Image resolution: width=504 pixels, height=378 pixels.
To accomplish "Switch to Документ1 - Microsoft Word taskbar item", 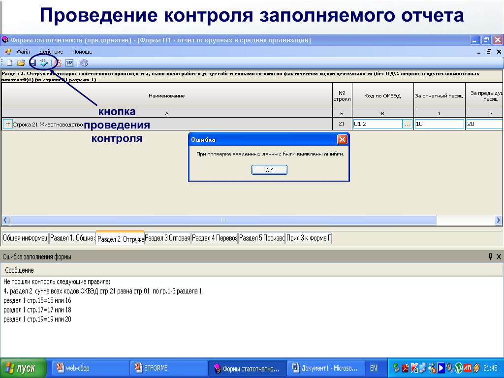I will point(325,368).
